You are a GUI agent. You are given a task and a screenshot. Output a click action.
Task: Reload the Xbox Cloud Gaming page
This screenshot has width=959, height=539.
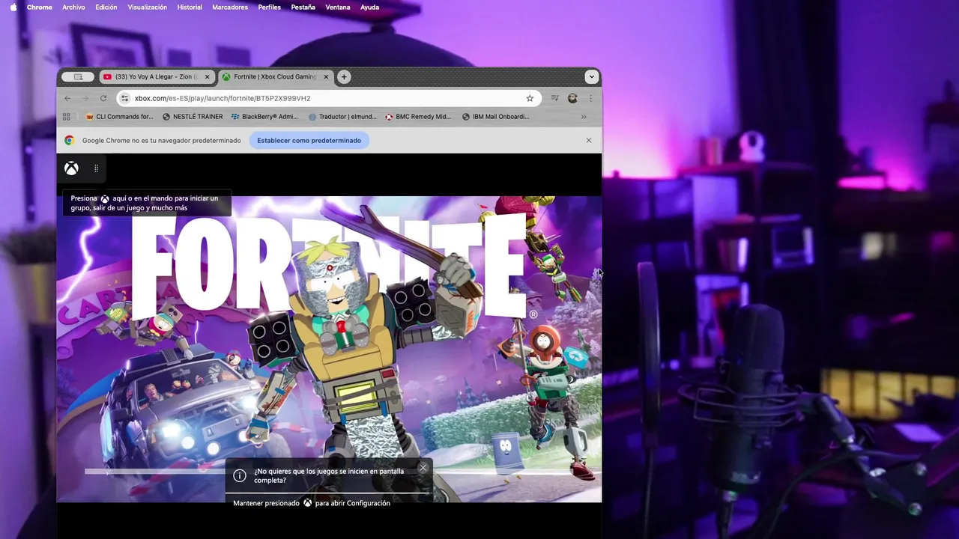(x=103, y=98)
